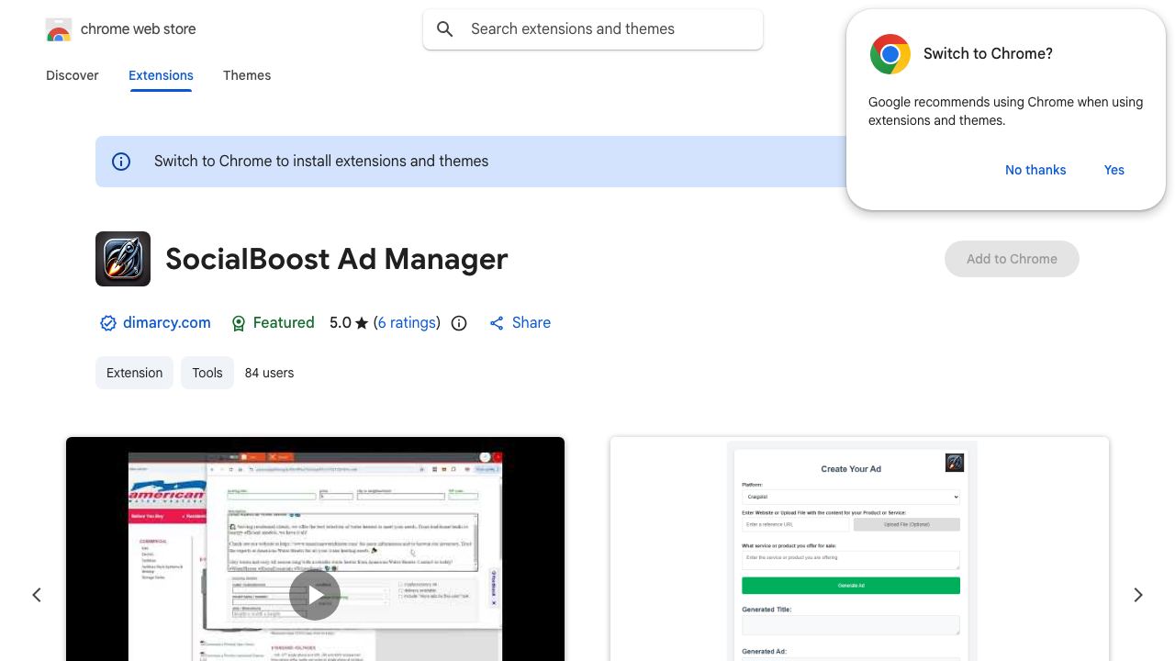Click the info icon in the blue banner

[x=121, y=162]
